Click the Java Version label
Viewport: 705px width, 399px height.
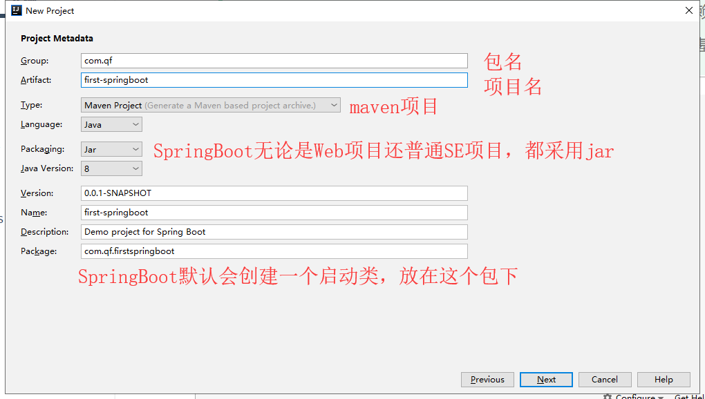tap(47, 168)
